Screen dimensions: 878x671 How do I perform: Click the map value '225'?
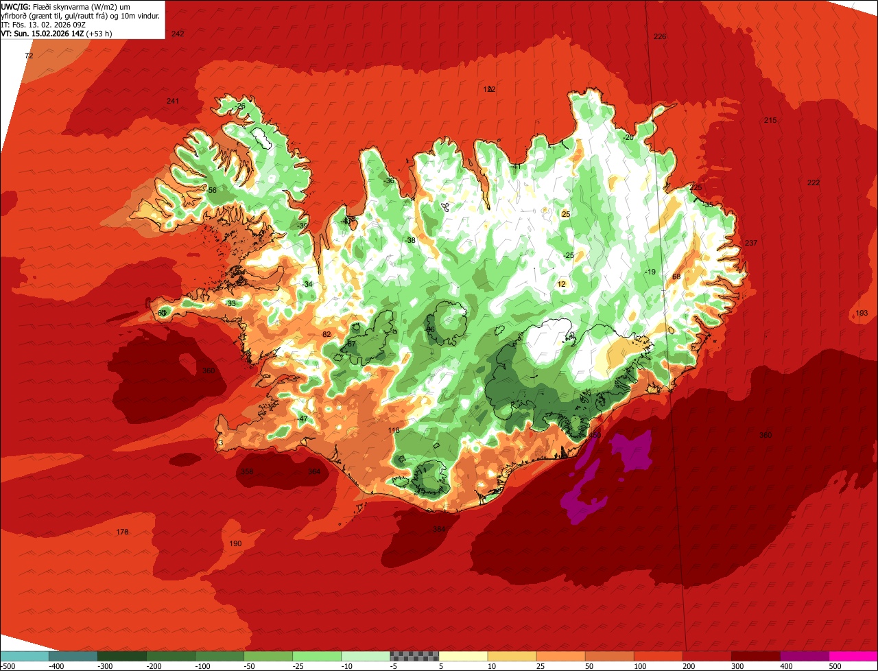coord(696,187)
